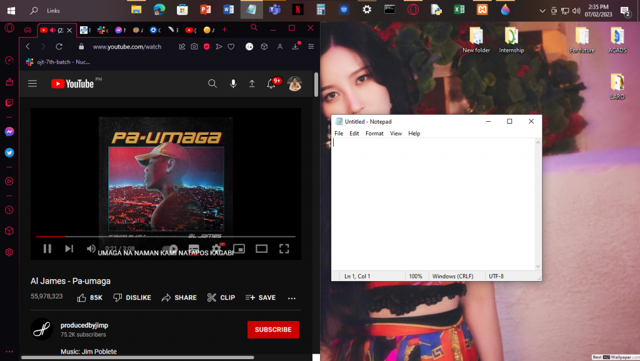This screenshot has height=361, width=640.
Task: Click the taskbar volume speaker icon
Action: (x=576, y=11)
